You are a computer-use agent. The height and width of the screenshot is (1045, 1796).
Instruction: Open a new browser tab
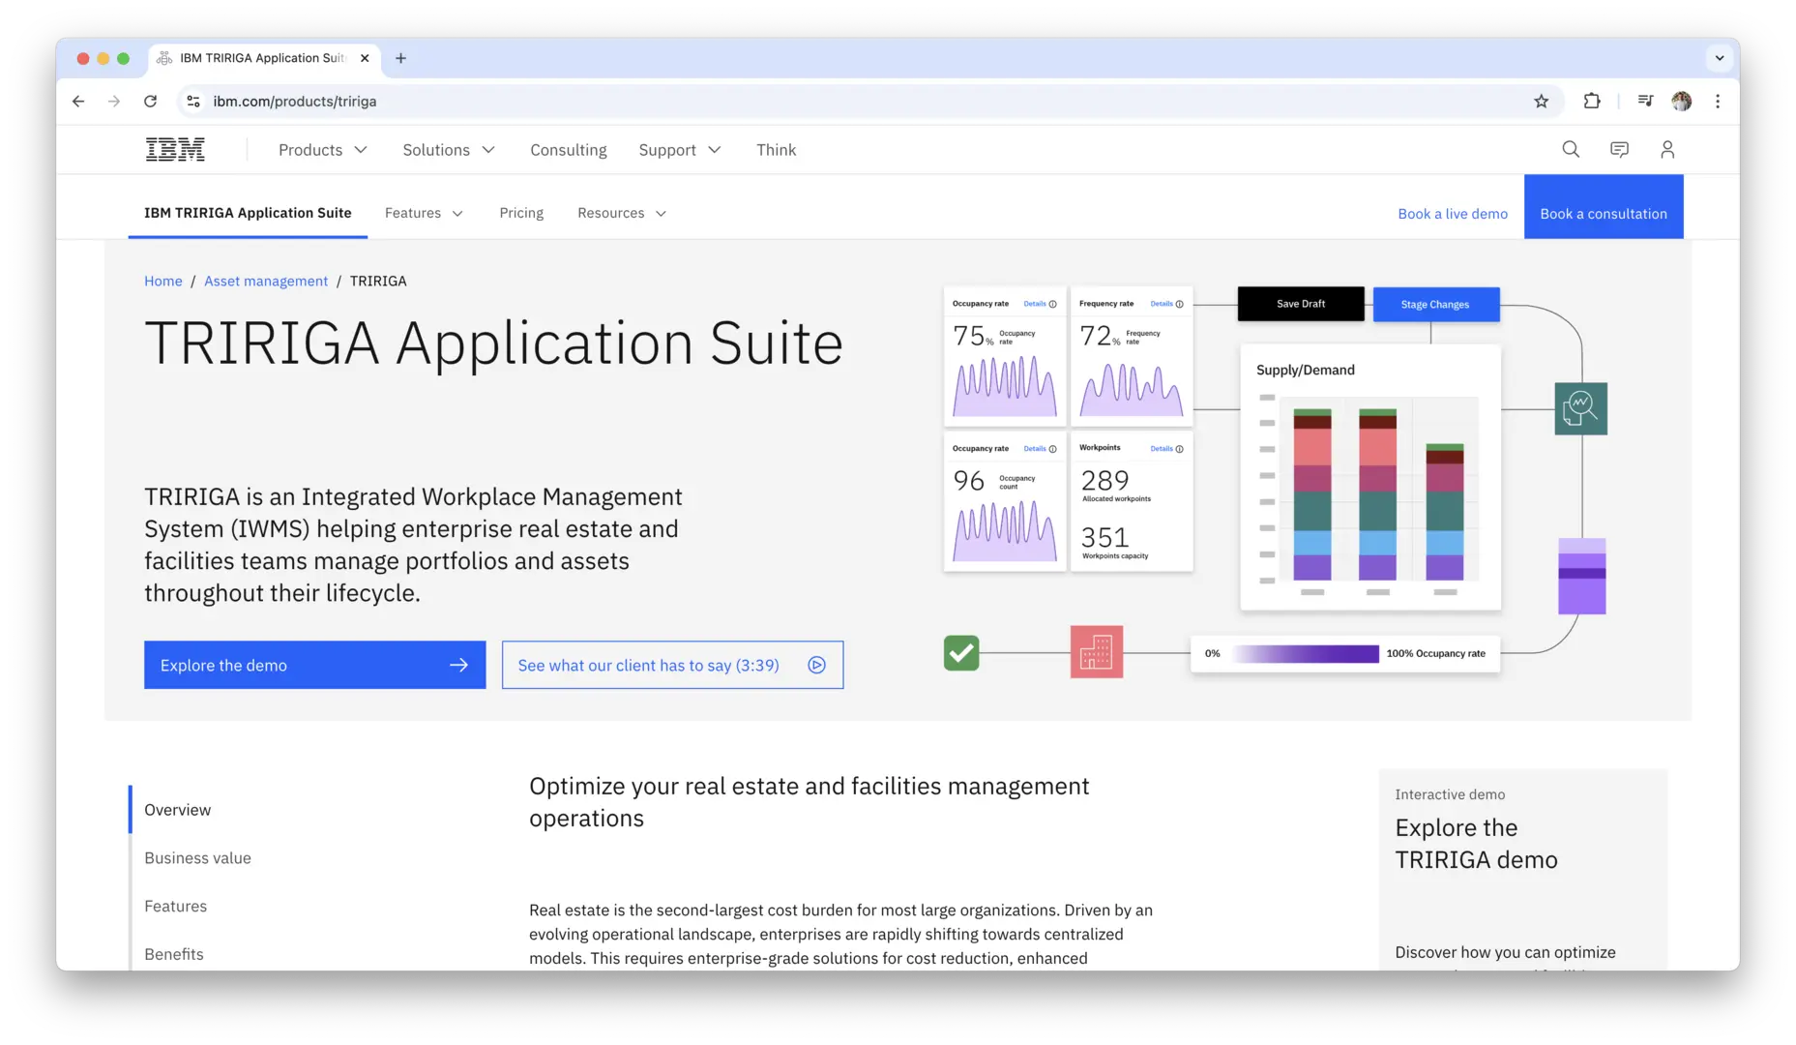(x=400, y=58)
